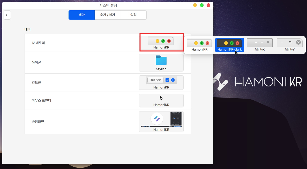Image resolution: width=307 pixels, height=169 pixels.
Task: Expand the 컨트롤 theme selector
Action: pos(161,83)
